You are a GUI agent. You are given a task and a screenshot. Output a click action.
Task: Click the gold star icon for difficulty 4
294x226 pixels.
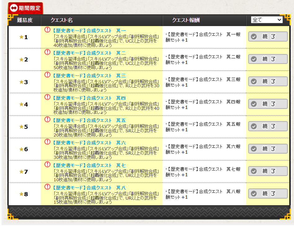pyautogui.click(x=21, y=104)
